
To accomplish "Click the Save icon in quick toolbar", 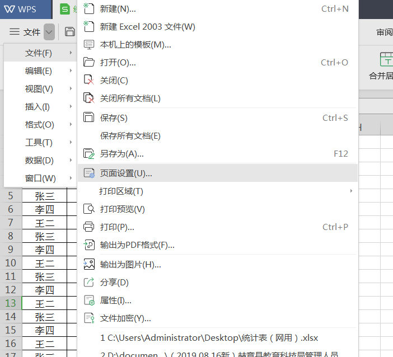I will (x=70, y=32).
